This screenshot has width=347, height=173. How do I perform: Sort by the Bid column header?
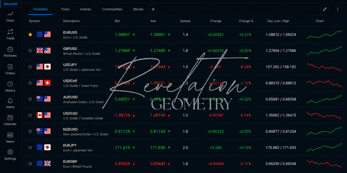tap(117, 21)
